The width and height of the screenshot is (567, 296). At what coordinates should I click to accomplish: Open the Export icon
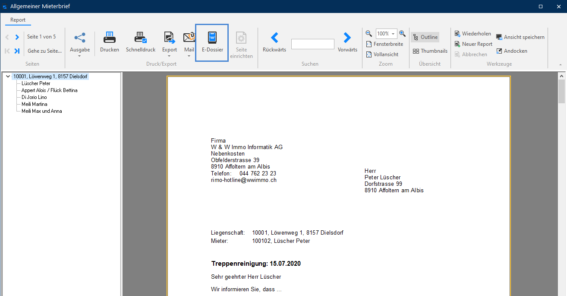coord(170,38)
